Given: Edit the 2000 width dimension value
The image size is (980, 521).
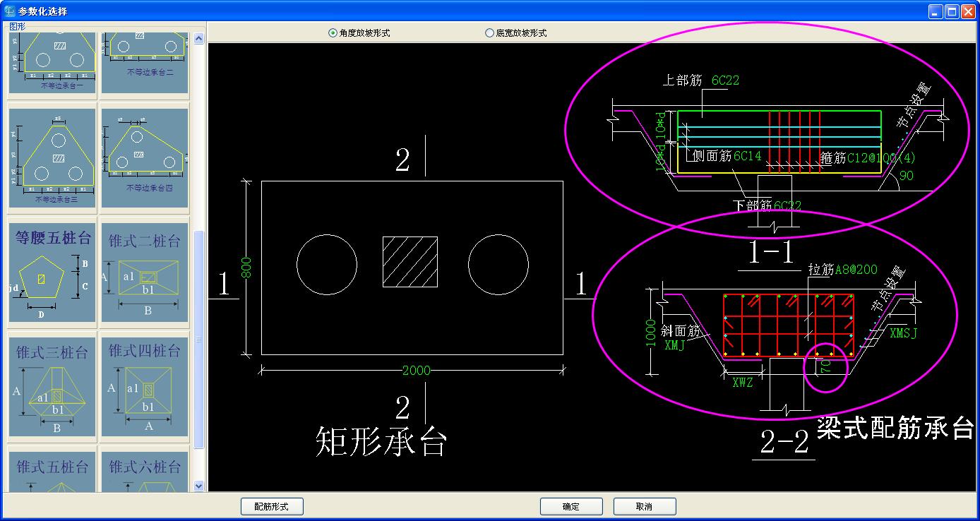Looking at the screenshot, I should click(416, 370).
